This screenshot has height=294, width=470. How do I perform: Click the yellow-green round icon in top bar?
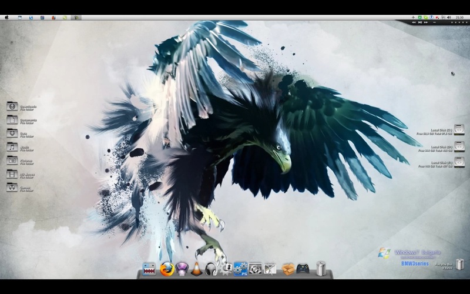click(65, 18)
